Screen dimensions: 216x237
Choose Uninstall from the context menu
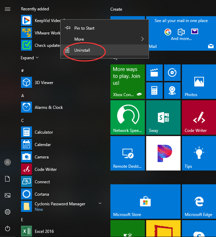105,50
